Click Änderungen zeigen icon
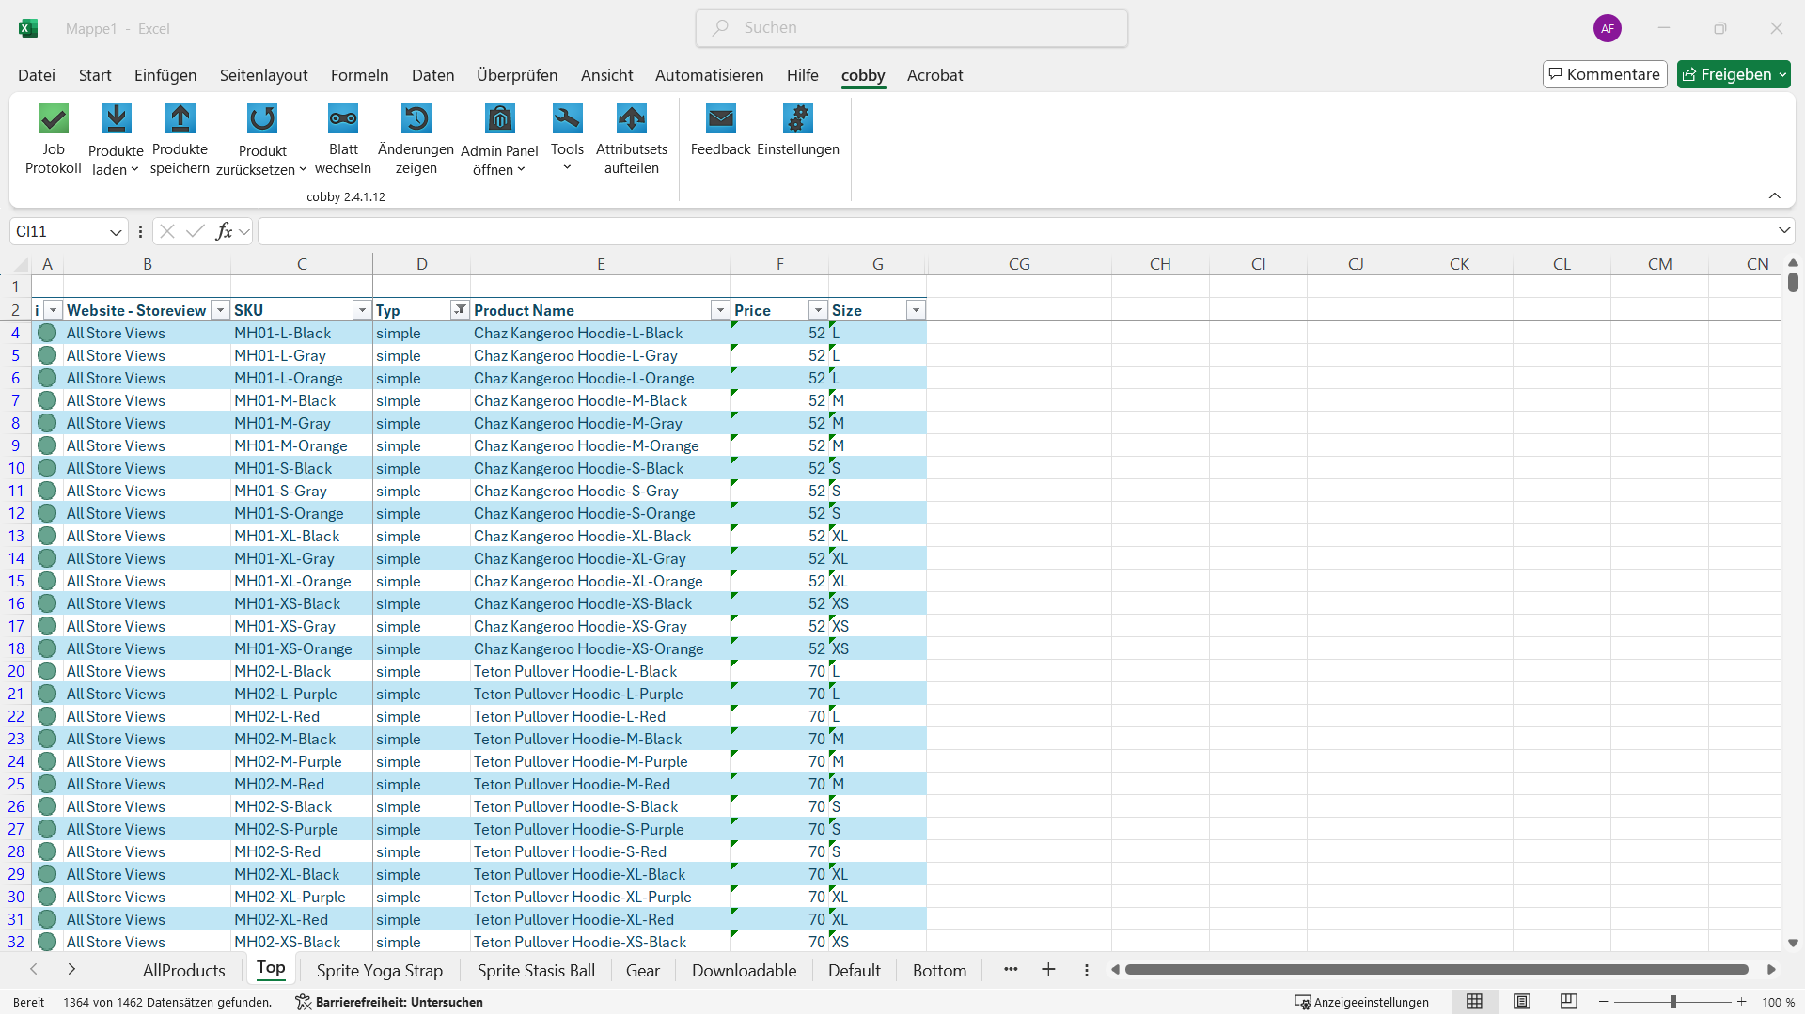 tap(416, 119)
